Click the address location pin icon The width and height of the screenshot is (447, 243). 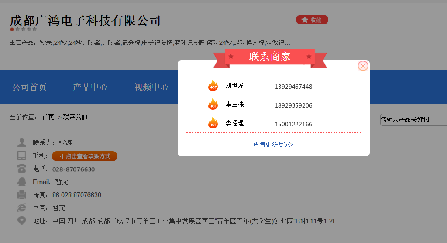pos(22,221)
